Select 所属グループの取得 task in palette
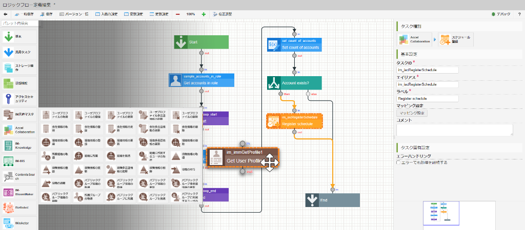525x230 pixels. point(88,197)
